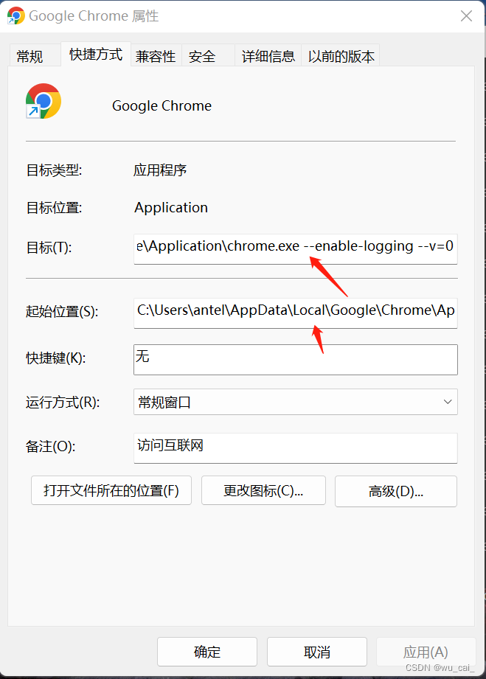
Task: Close the Google Chrome properties dialog
Action: (x=466, y=16)
